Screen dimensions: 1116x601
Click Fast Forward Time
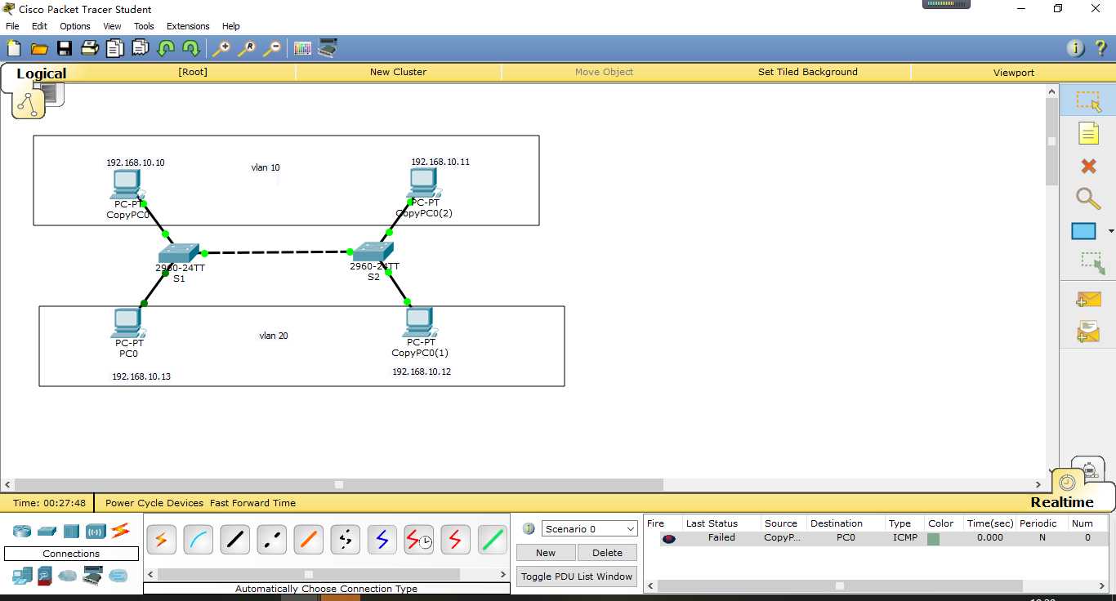[x=252, y=503]
